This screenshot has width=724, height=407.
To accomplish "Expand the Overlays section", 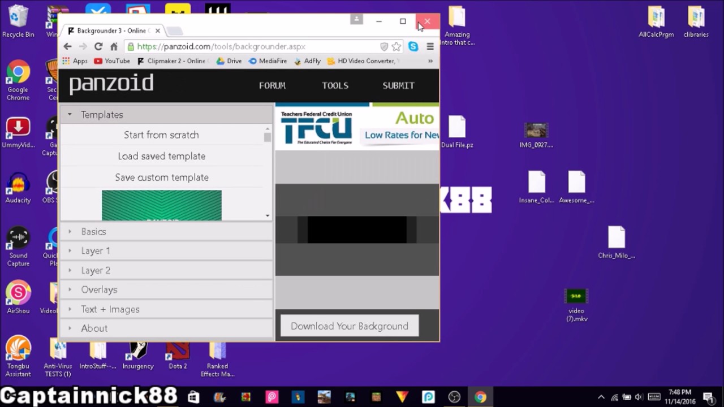I will click(166, 289).
